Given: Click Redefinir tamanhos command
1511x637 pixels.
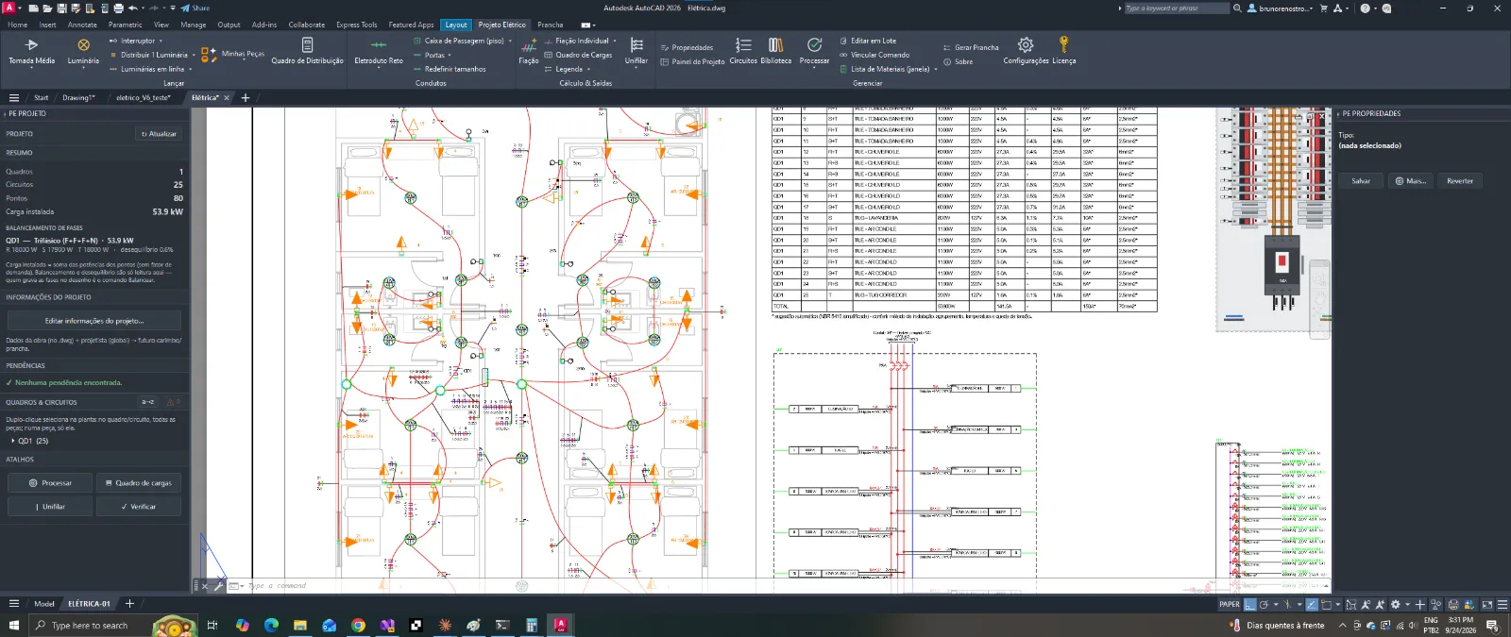Looking at the screenshot, I should pyautogui.click(x=450, y=69).
